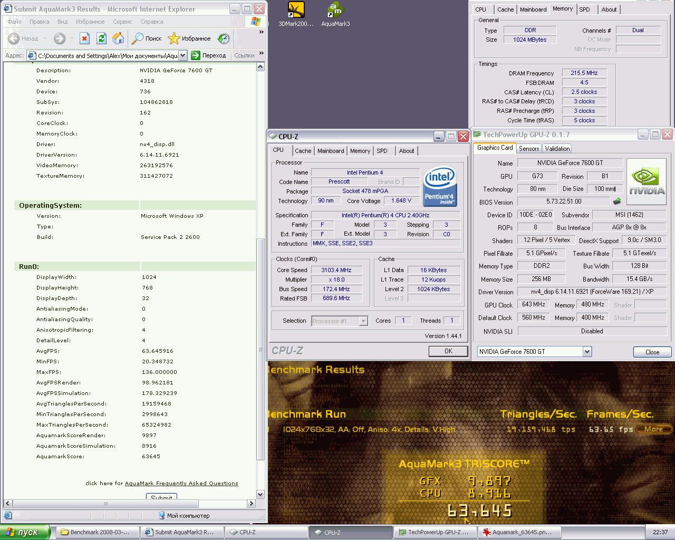Switch to About tab in front CPU-Z window

point(407,151)
